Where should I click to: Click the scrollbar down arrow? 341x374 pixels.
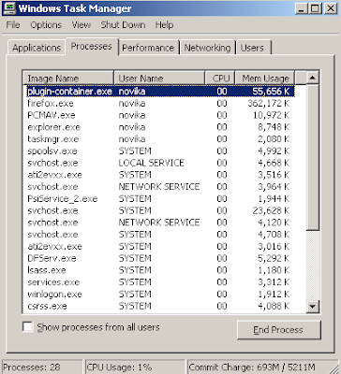point(313,307)
